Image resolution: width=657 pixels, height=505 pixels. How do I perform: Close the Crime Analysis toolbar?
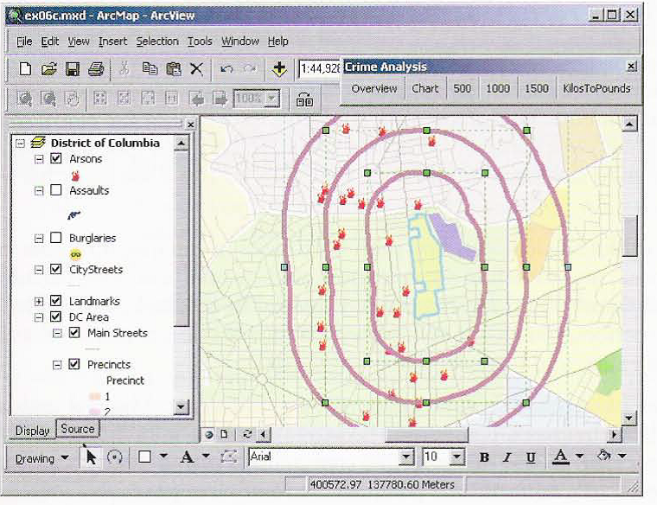click(x=631, y=67)
